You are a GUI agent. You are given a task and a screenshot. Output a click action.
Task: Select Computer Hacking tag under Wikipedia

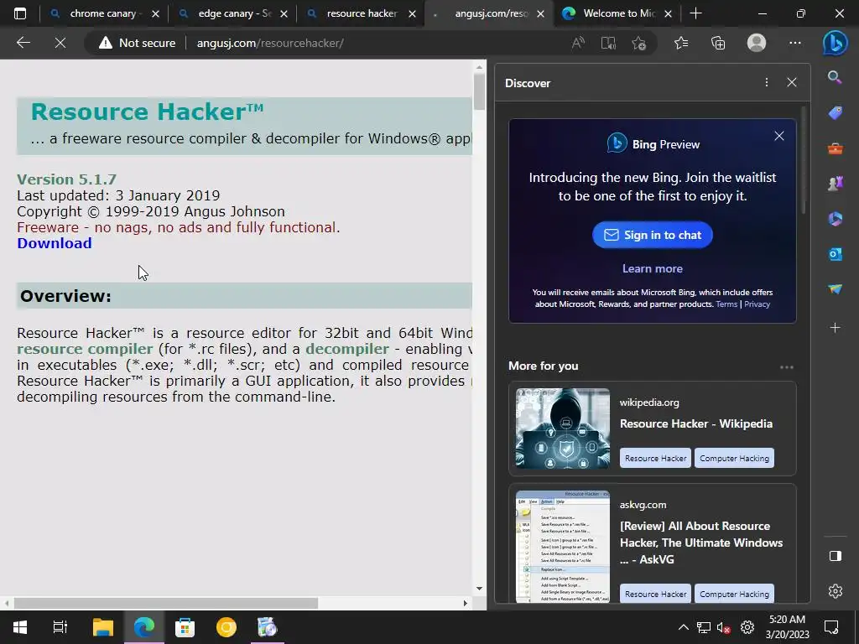click(x=734, y=458)
